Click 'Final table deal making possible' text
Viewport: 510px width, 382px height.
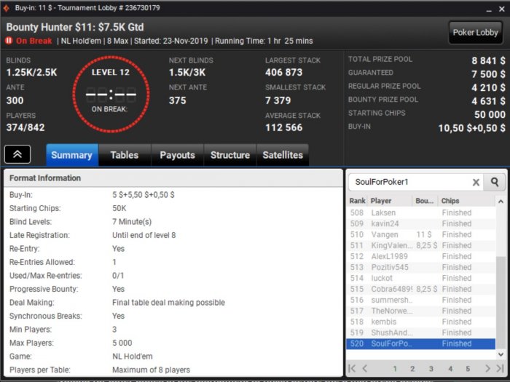pyautogui.click(x=168, y=303)
